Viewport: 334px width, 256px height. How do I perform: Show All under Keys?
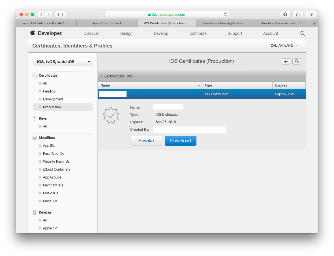45,126
